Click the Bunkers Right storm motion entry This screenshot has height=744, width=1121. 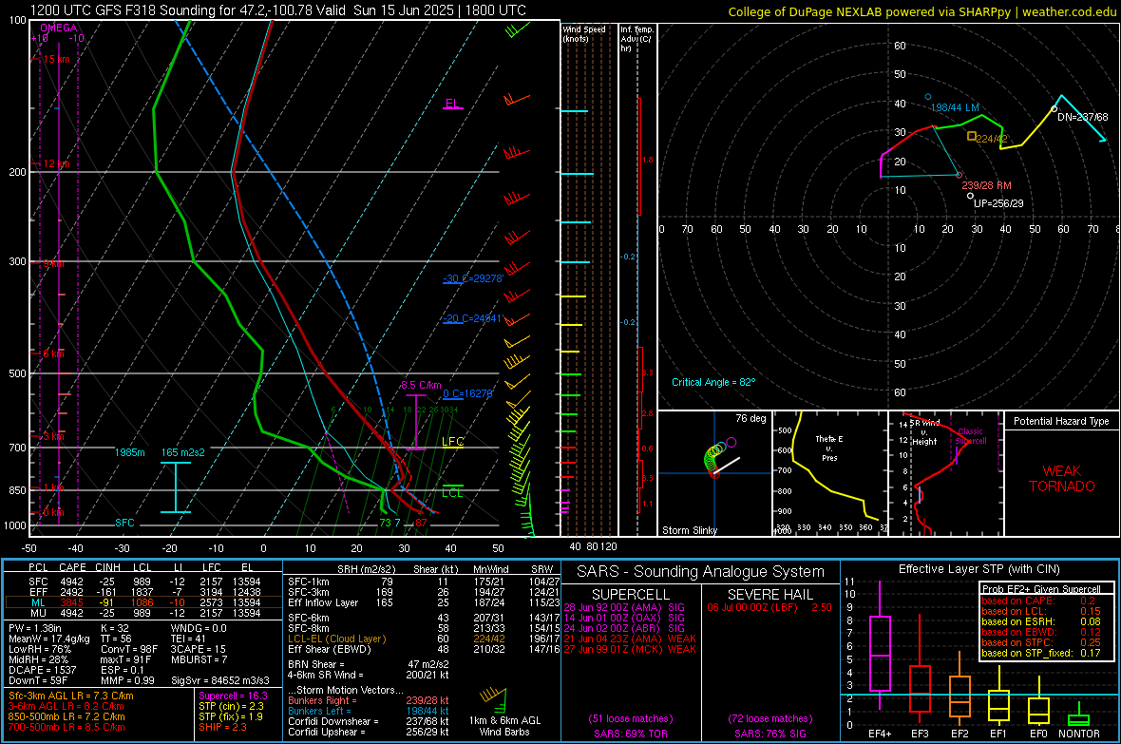369,700
